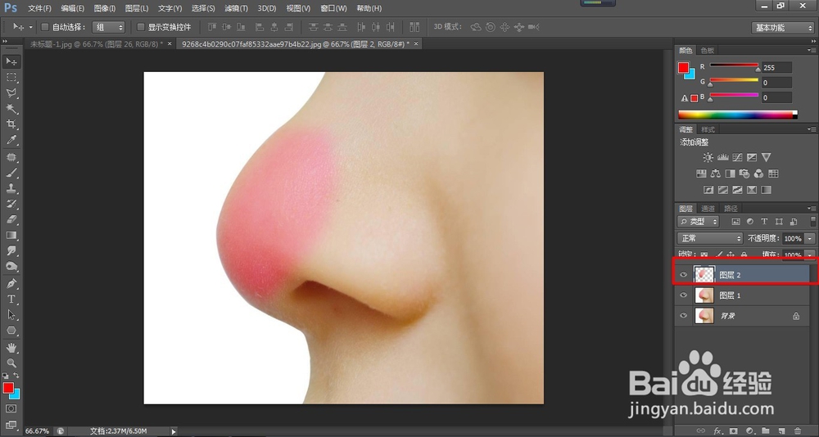Viewport: 819px width, 437px height.
Task: Select the Polygonal Lasso tool
Action: click(x=11, y=93)
